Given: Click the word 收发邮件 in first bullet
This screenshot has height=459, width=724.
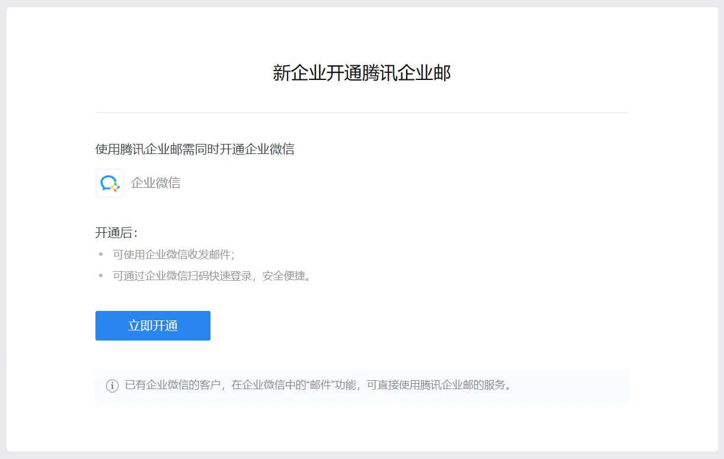Looking at the screenshot, I should (212, 255).
